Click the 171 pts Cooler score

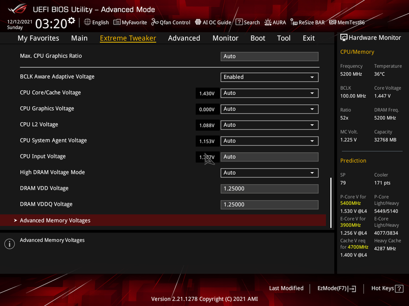pos(382,183)
